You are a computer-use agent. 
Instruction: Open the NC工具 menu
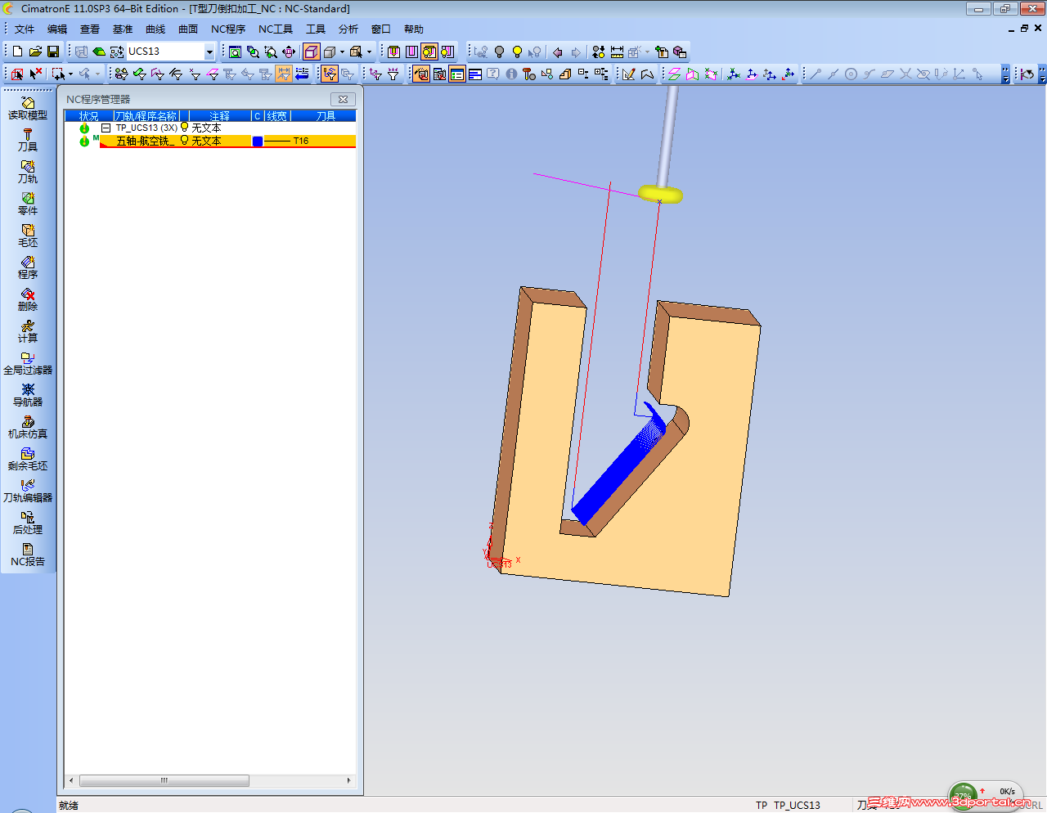tap(276, 29)
